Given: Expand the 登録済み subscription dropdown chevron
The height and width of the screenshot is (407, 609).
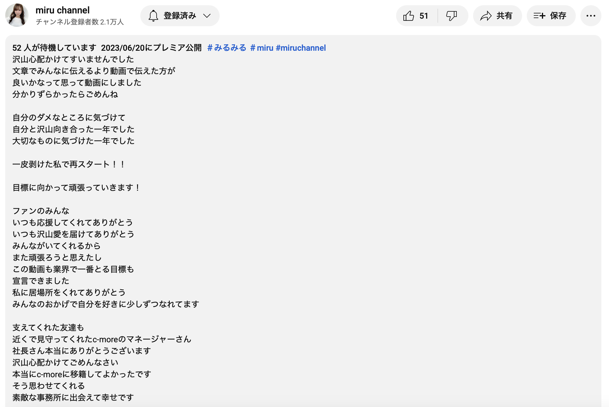Looking at the screenshot, I should tap(207, 16).
